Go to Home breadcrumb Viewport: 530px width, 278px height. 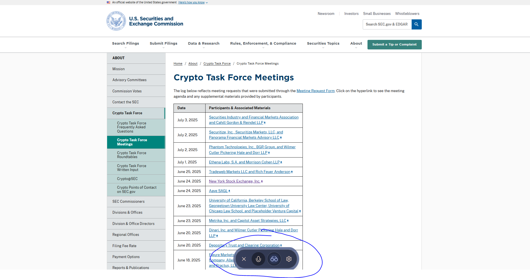point(178,64)
